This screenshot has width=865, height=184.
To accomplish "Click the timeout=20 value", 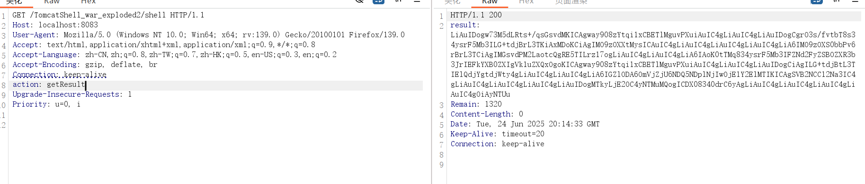I will pos(523,134).
